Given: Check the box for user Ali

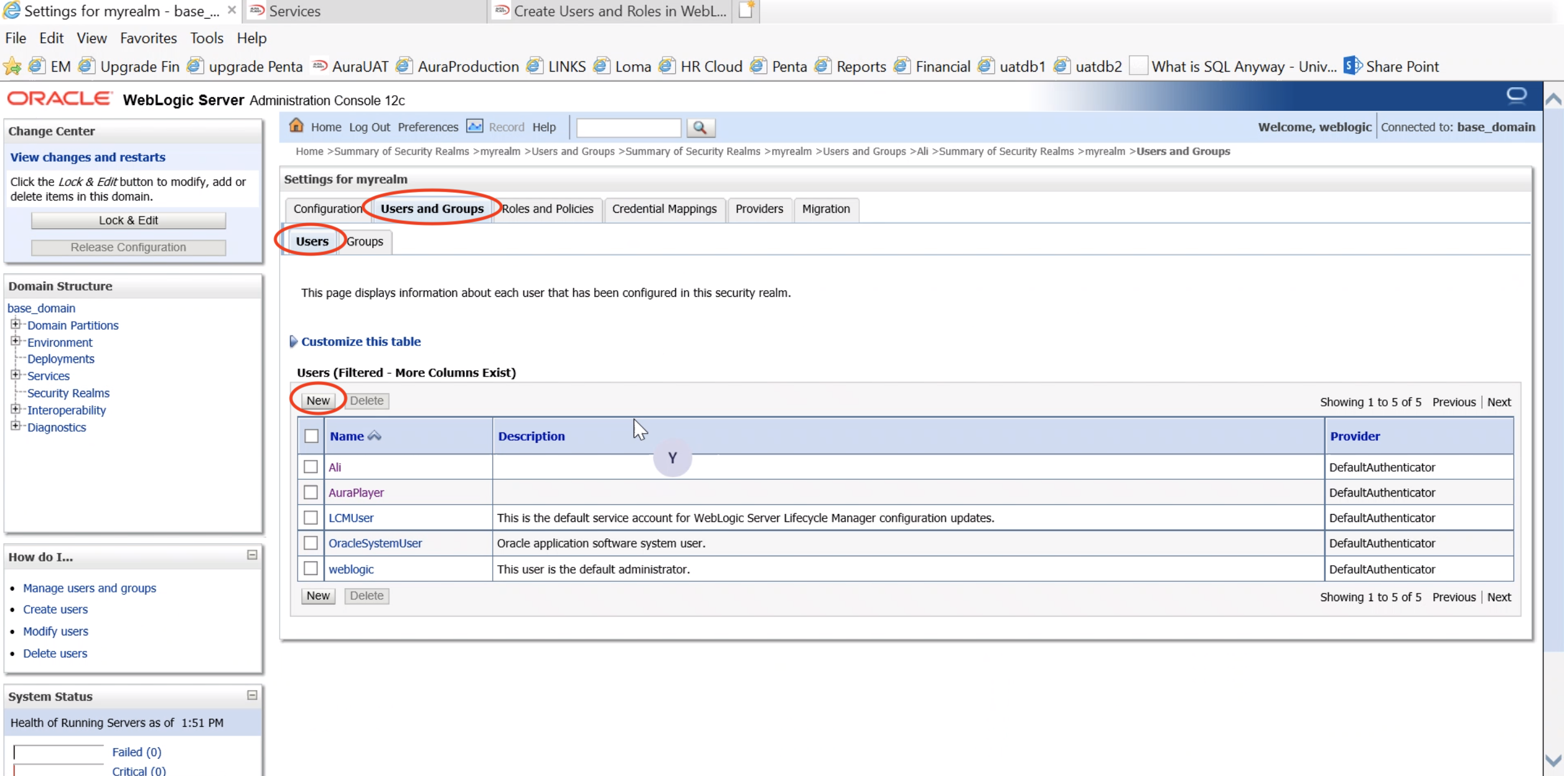Looking at the screenshot, I should (311, 467).
